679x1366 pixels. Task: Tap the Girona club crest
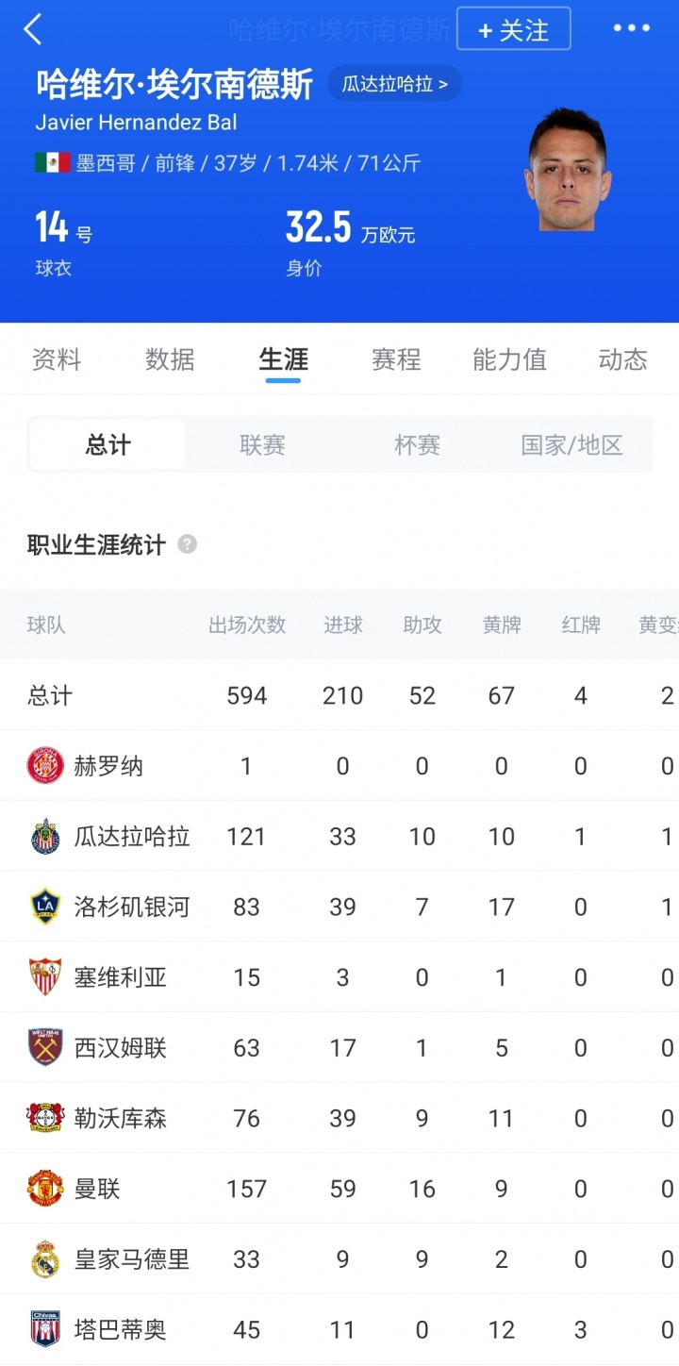click(44, 766)
